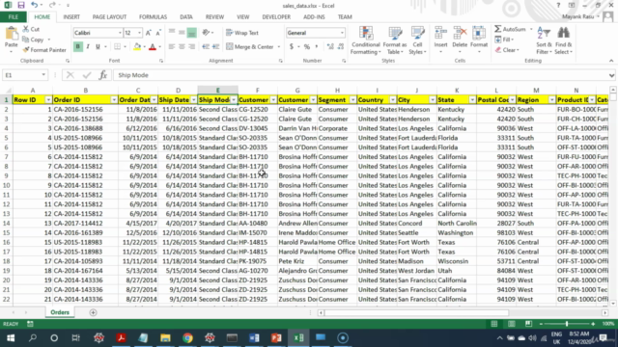This screenshot has height=347, width=618.
Task: Open the font name Calibri dropdown
Action: [x=120, y=33]
